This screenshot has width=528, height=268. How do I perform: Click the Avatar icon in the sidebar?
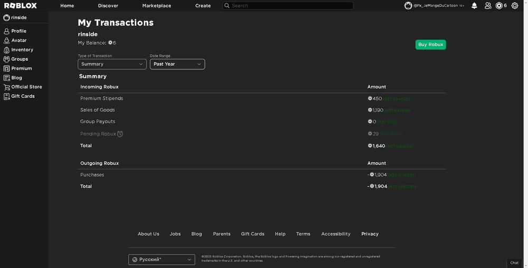point(7,41)
